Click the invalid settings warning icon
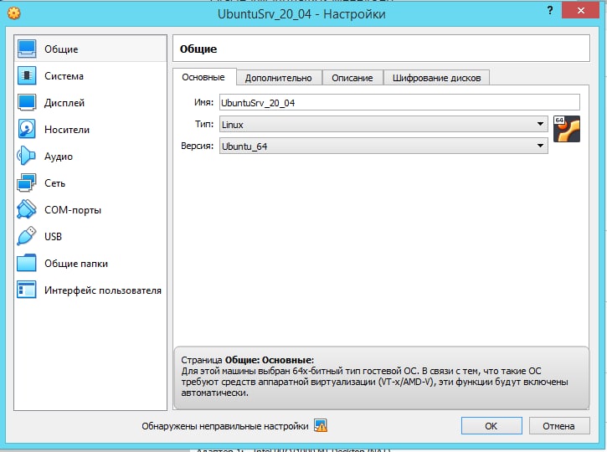The width and height of the screenshot is (607, 452). coord(321,426)
